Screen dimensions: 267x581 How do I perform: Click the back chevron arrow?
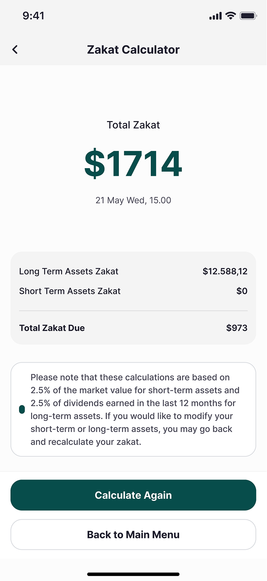click(15, 49)
